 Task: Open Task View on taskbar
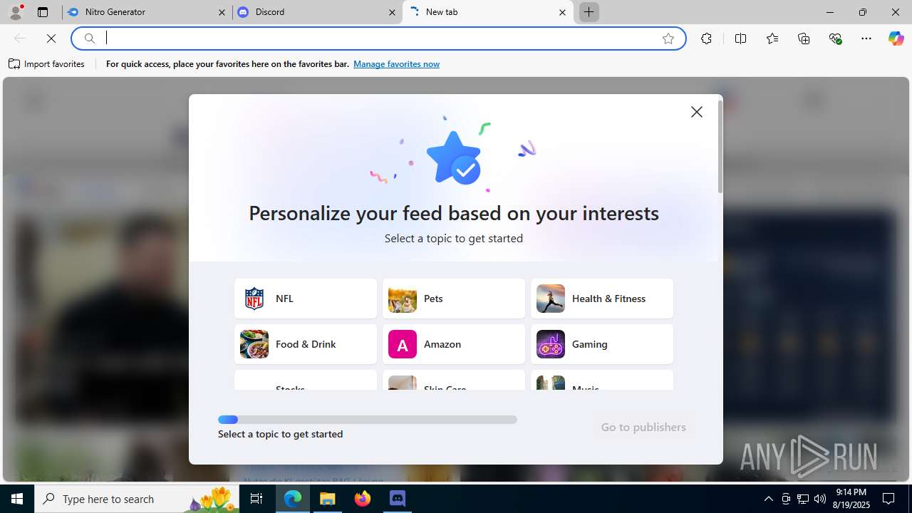click(x=256, y=499)
